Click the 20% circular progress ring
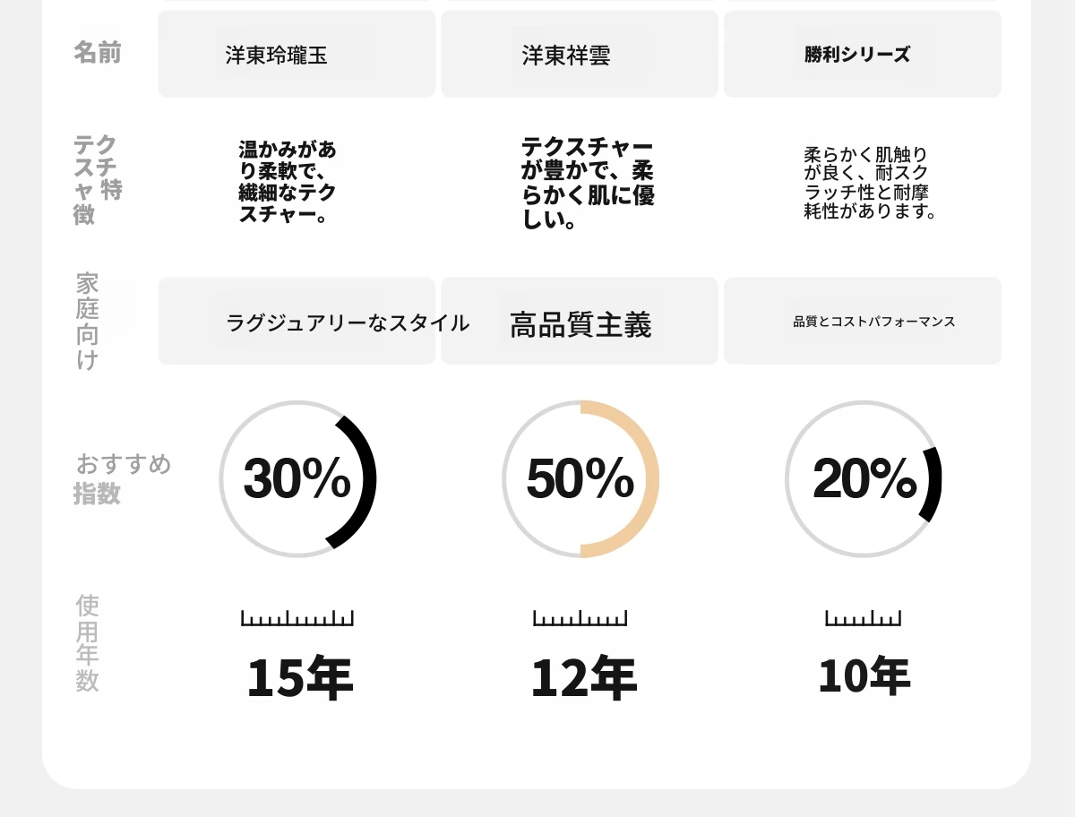 (x=863, y=478)
